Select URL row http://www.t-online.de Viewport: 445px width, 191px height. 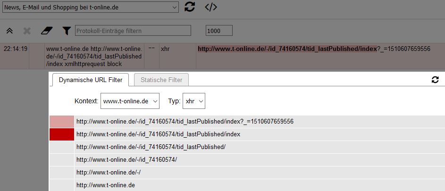(x=260, y=185)
